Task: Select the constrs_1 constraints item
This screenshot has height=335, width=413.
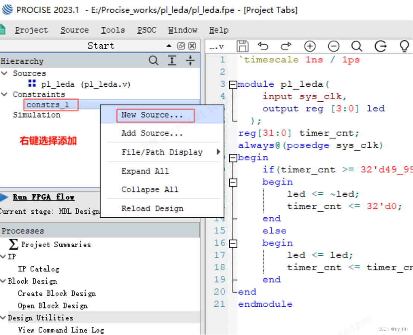Action: 47,105
